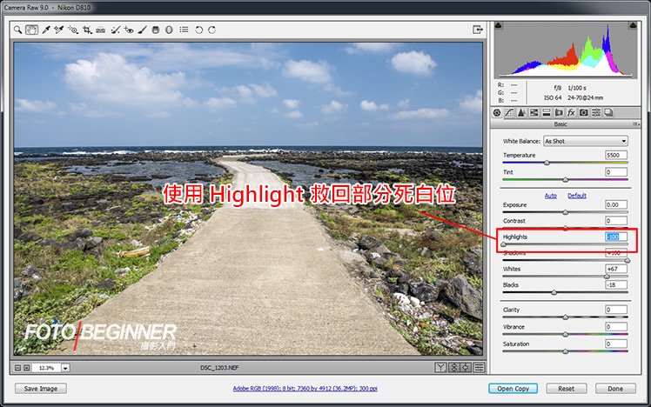This screenshot has width=651, height=407.
Task: Click the Exposure slider track
Action: [565, 212]
